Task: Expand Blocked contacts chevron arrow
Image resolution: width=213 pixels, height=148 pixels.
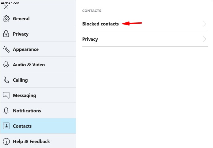Action: tap(205, 24)
